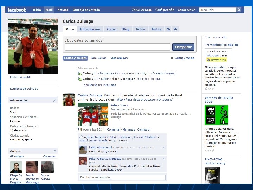
Task: Click Me gusta under the Pelota Vasca post
Action: 129,129
